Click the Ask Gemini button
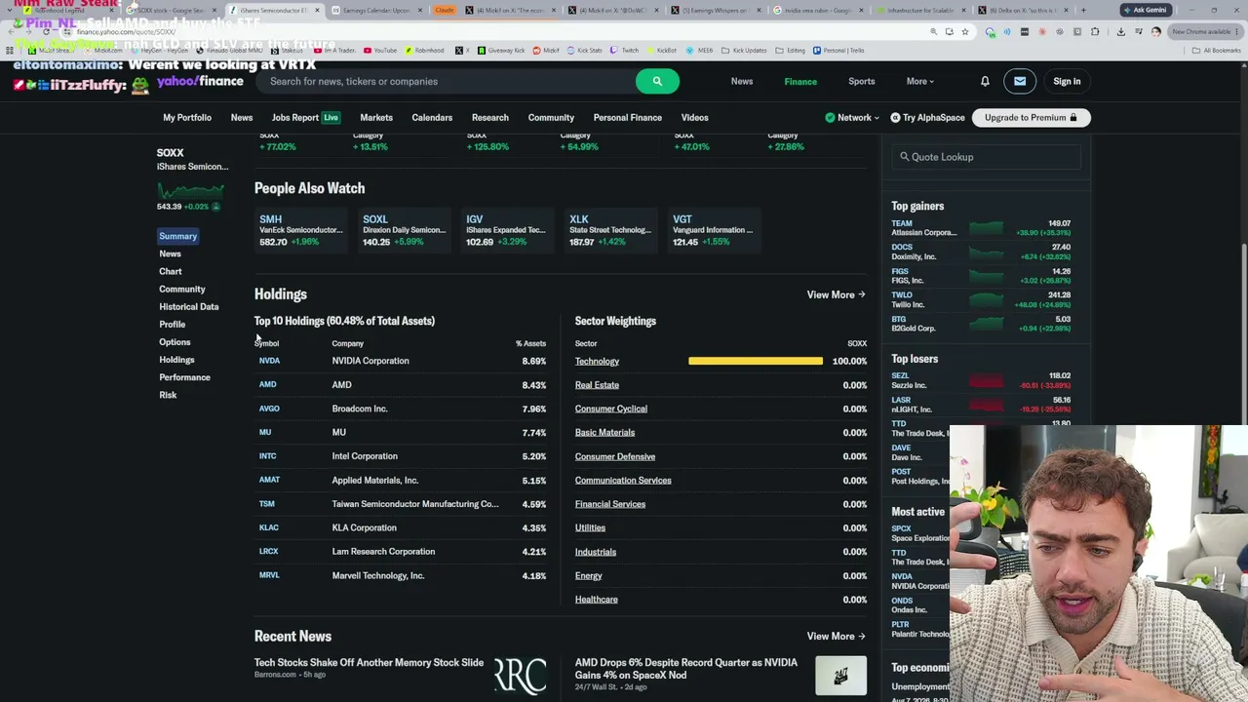The width and height of the screenshot is (1248, 702). [1145, 10]
